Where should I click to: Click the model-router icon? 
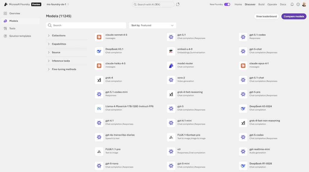[x=171, y=66]
